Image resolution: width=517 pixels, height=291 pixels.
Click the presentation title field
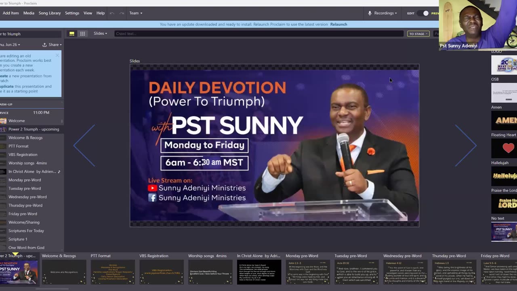coord(31,34)
